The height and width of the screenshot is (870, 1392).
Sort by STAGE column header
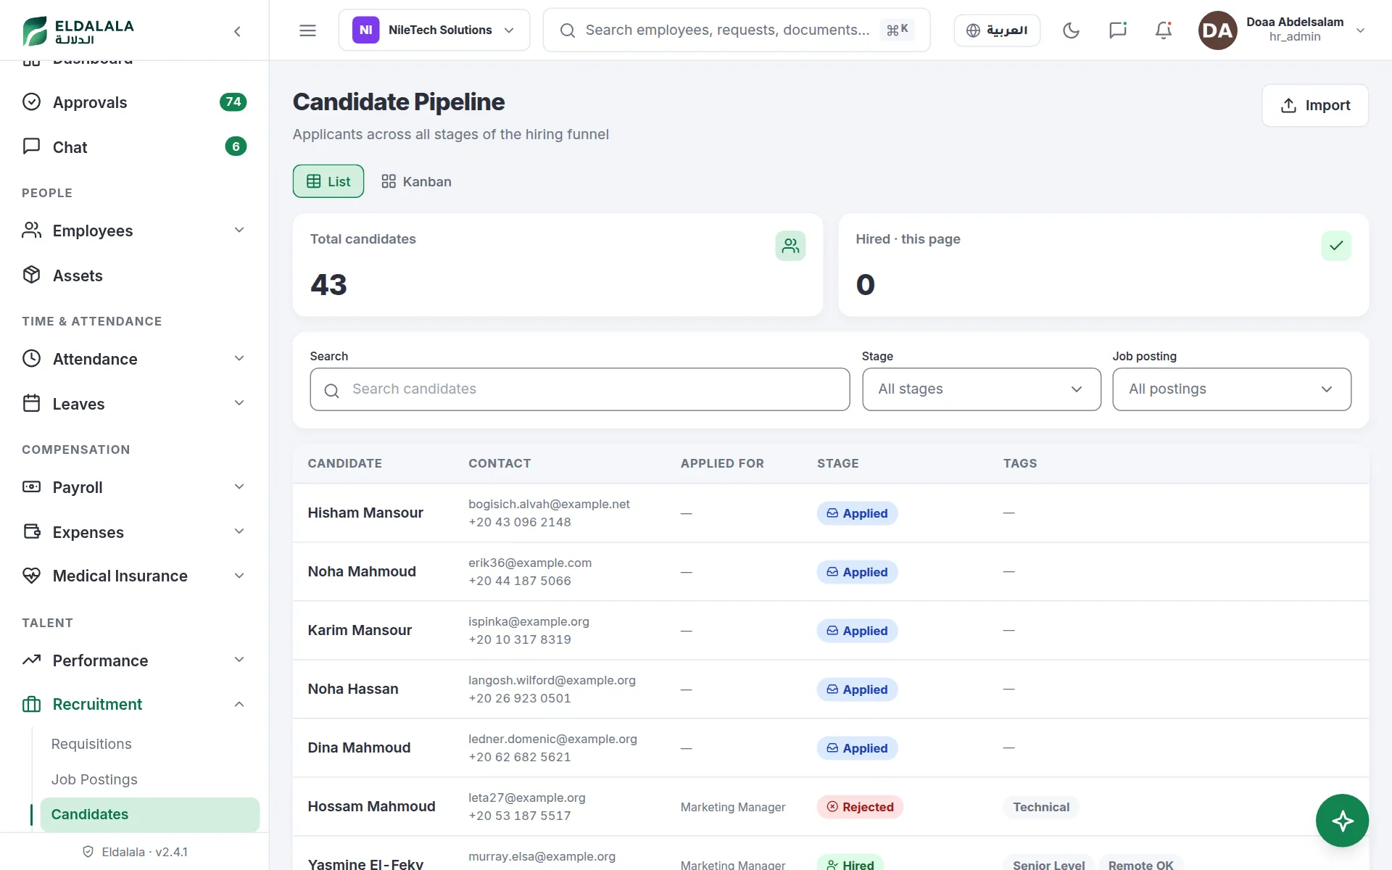[838, 463]
